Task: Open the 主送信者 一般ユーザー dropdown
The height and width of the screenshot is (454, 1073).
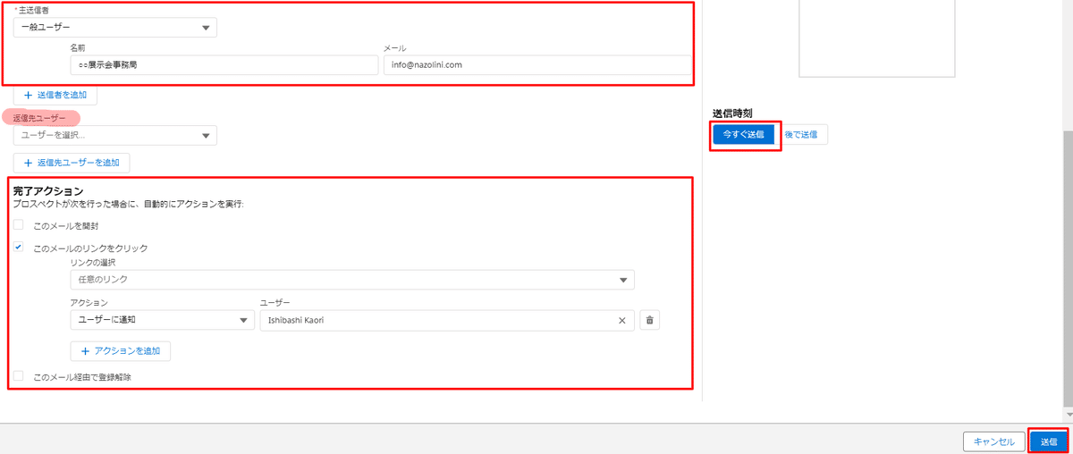Action: tap(115, 28)
